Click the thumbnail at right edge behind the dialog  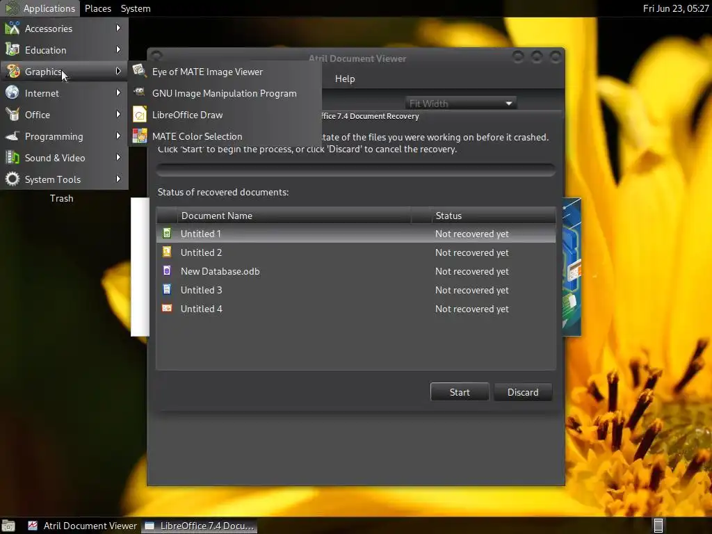572,267
